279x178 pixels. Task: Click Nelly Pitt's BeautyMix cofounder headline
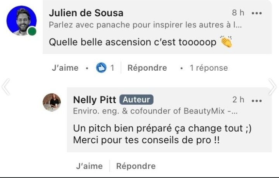(x=156, y=111)
